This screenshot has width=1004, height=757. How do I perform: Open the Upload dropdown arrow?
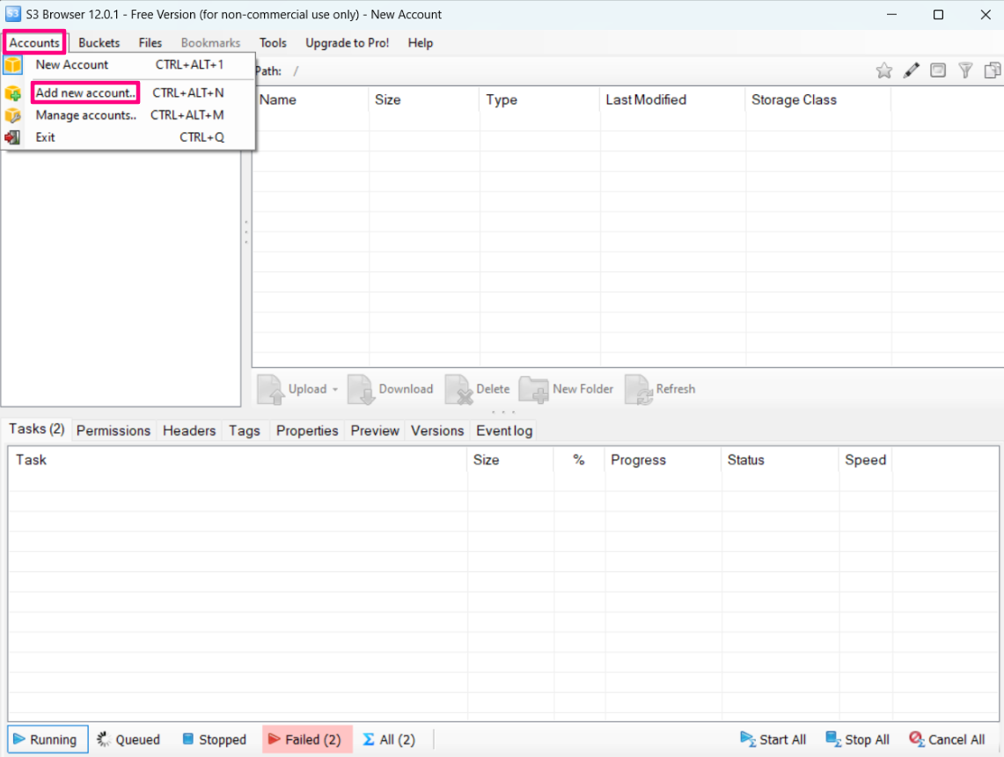point(335,389)
